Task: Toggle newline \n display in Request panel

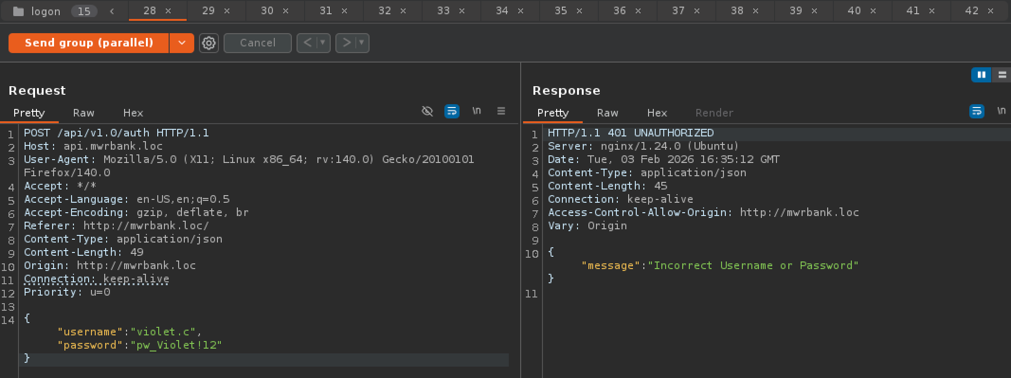Action: coord(477,111)
